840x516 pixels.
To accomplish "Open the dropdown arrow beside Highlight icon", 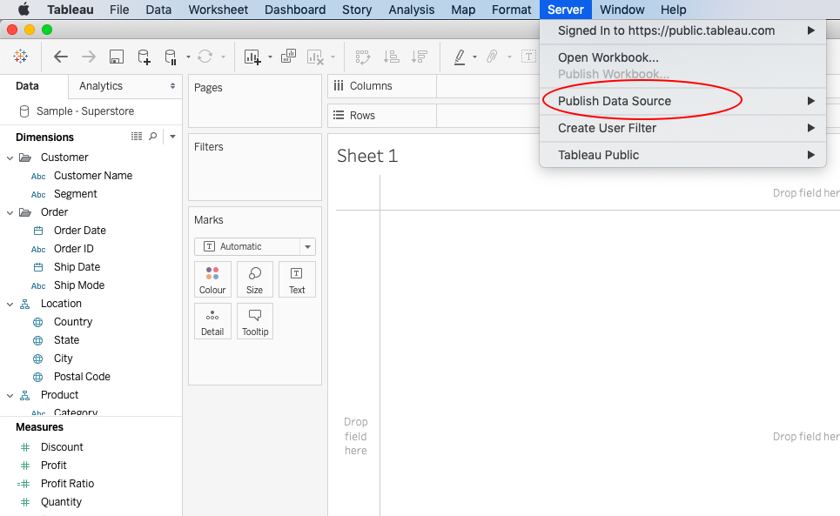I will click(x=474, y=57).
